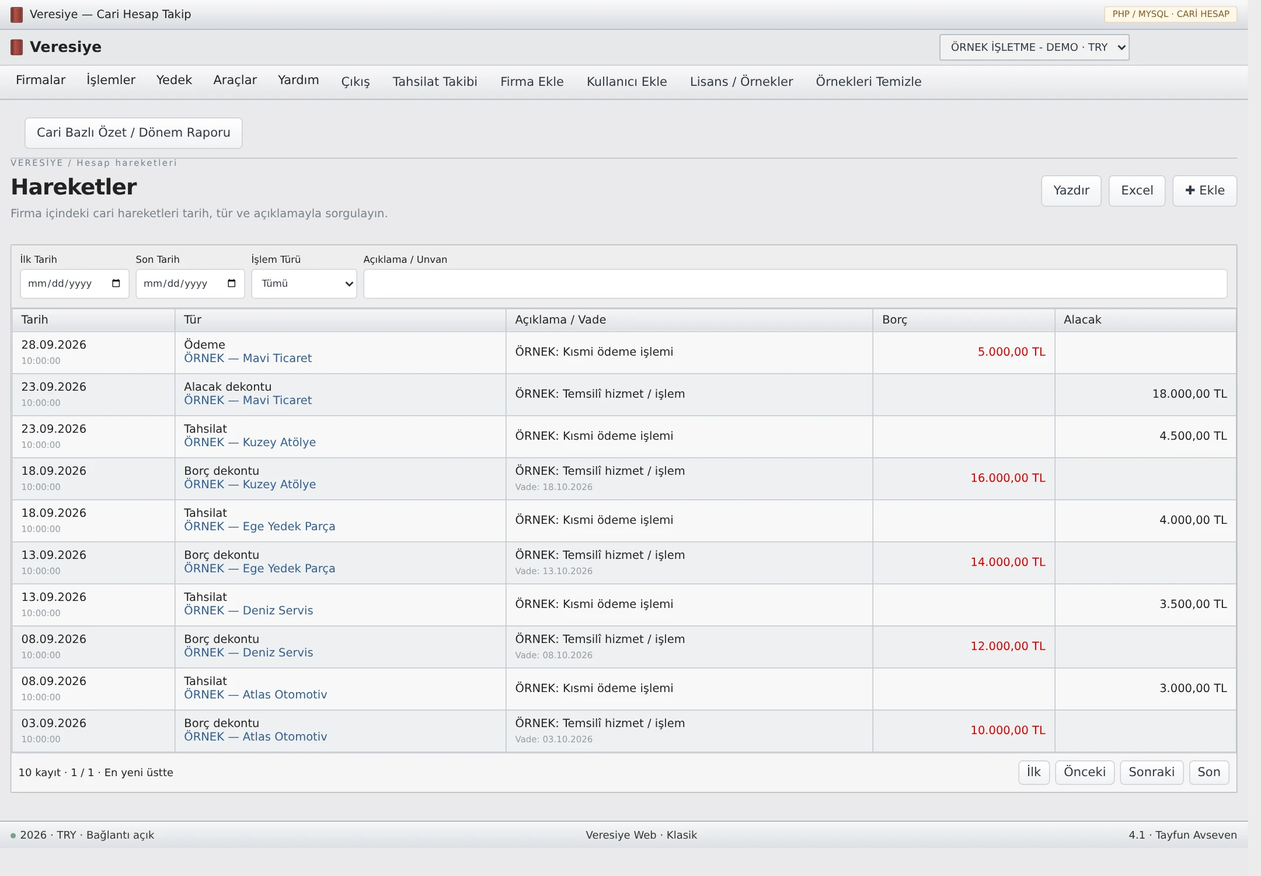Click the Önceki pagination button

[x=1085, y=773]
